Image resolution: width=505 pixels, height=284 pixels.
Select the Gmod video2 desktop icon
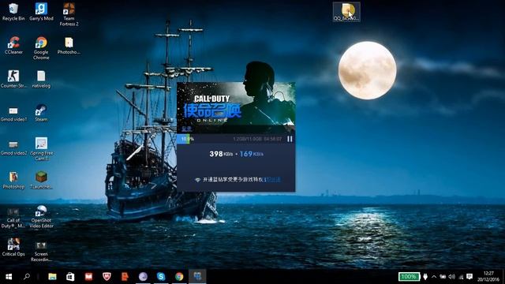13,148
